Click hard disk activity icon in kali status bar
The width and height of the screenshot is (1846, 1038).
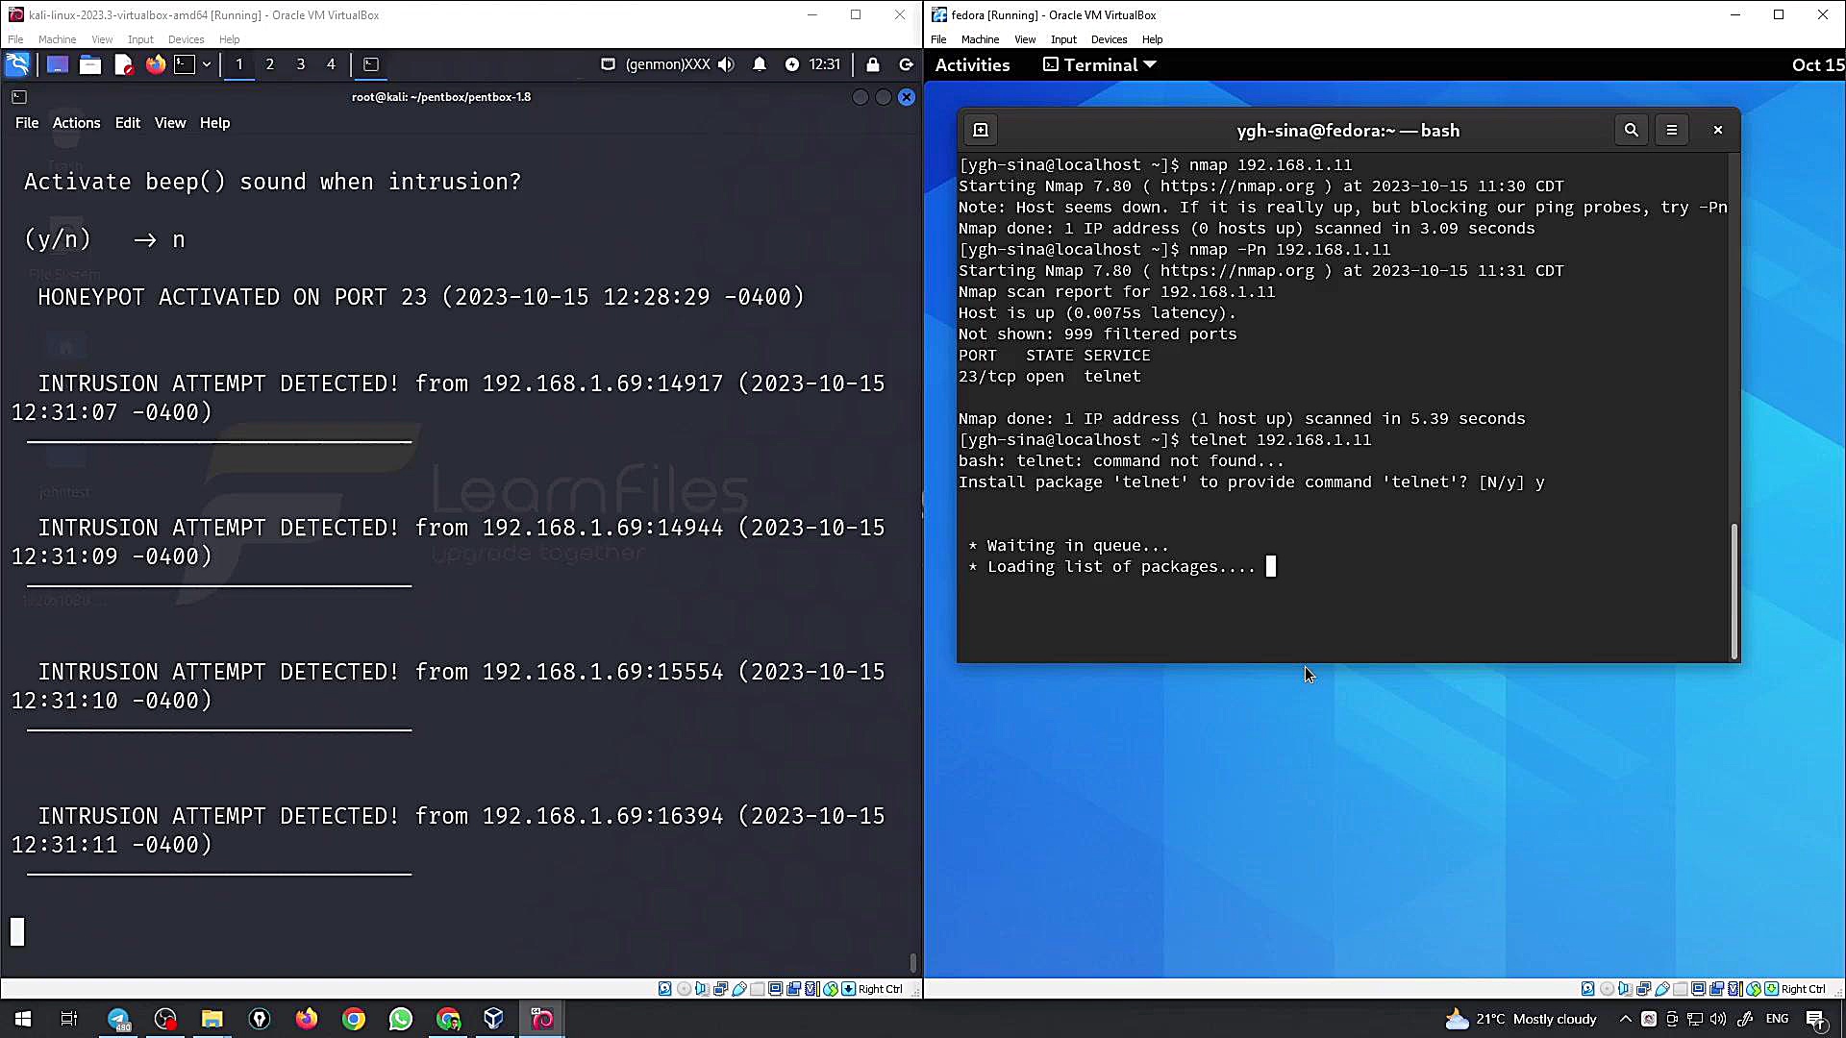click(664, 989)
